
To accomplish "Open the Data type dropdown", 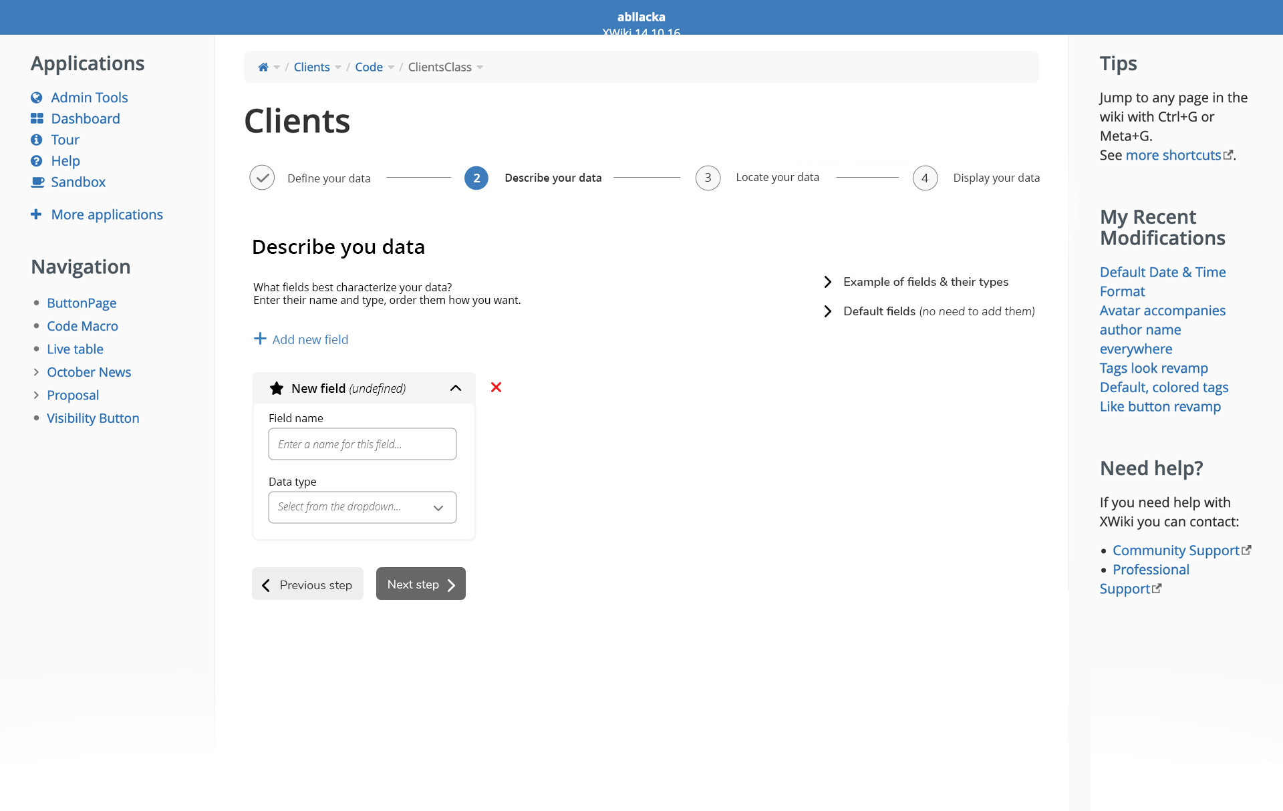I will click(x=362, y=507).
